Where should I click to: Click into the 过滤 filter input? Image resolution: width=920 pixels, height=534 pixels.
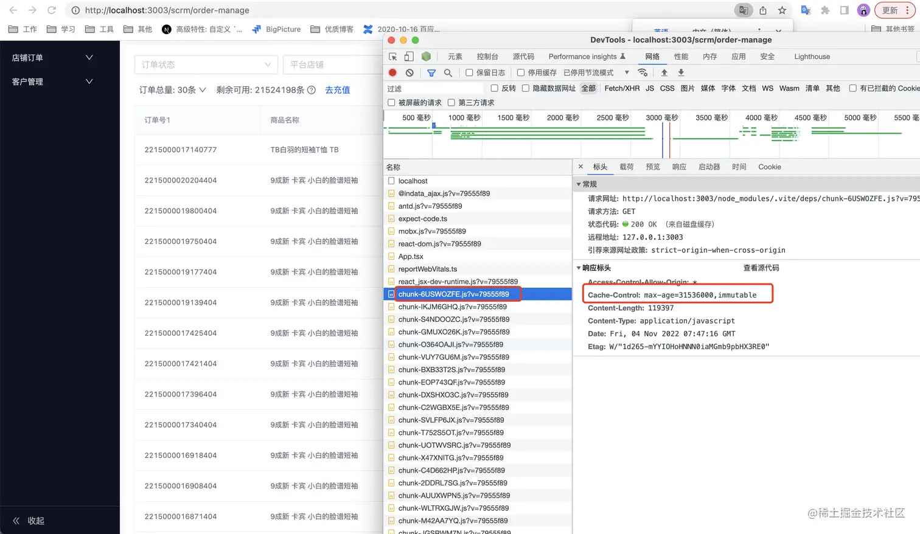pyautogui.click(x=434, y=89)
